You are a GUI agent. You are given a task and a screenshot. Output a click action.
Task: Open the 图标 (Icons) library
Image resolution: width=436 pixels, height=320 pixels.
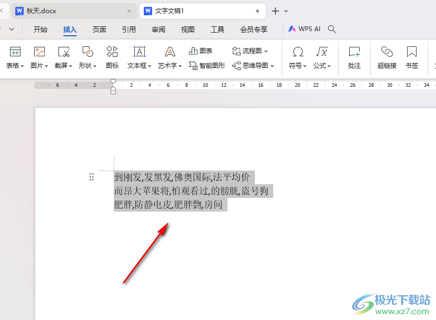(x=112, y=58)
